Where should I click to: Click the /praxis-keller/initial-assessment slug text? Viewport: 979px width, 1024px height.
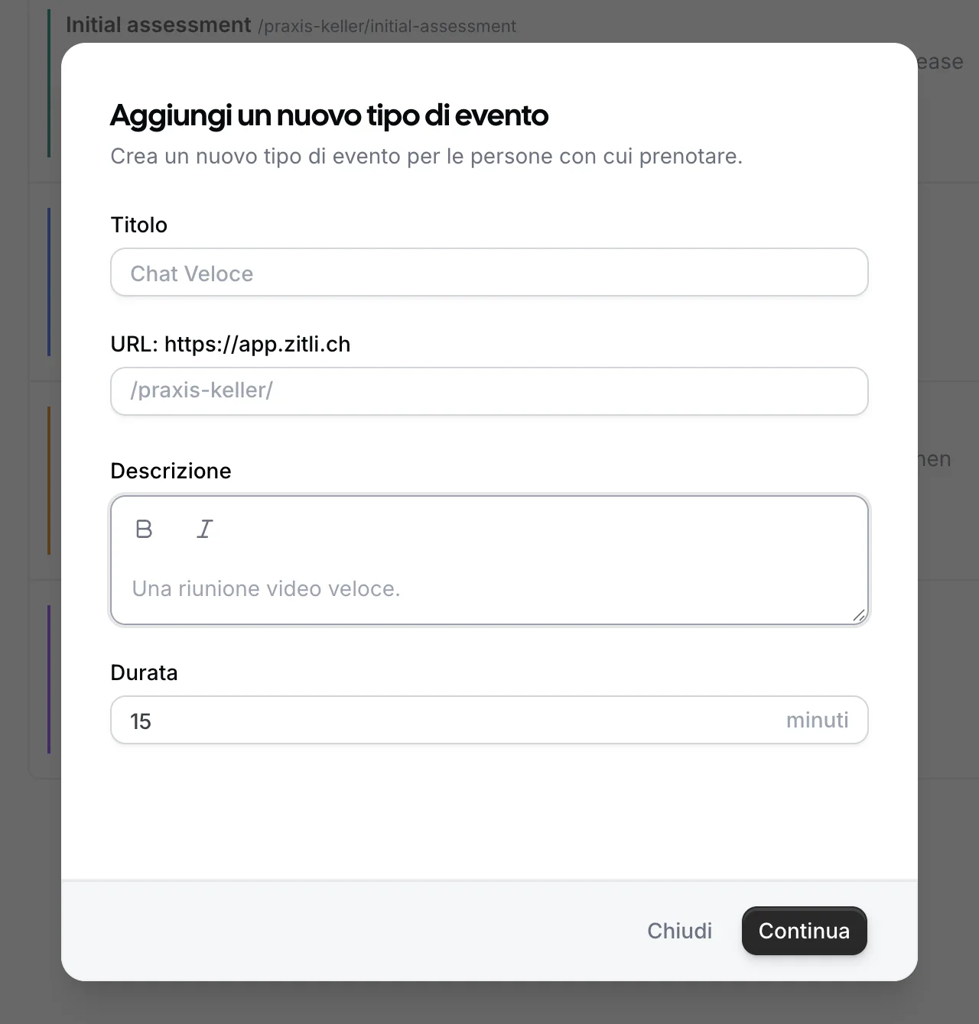tap(387, 27)
